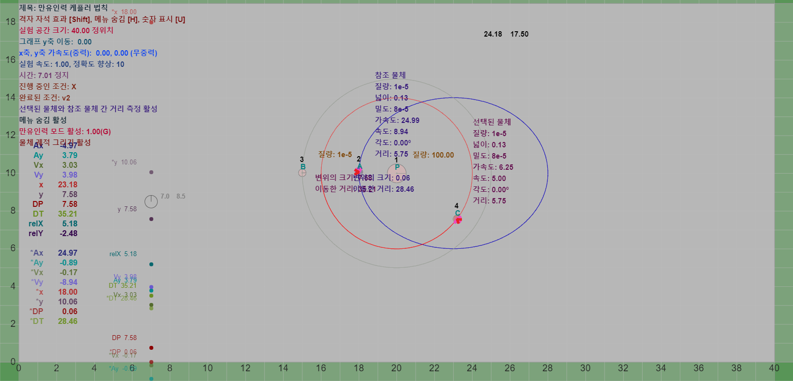This screenshot has height=381, width=793.
Task: Click the graph dot labeled y 7.58
Action: tap(151, 219)
